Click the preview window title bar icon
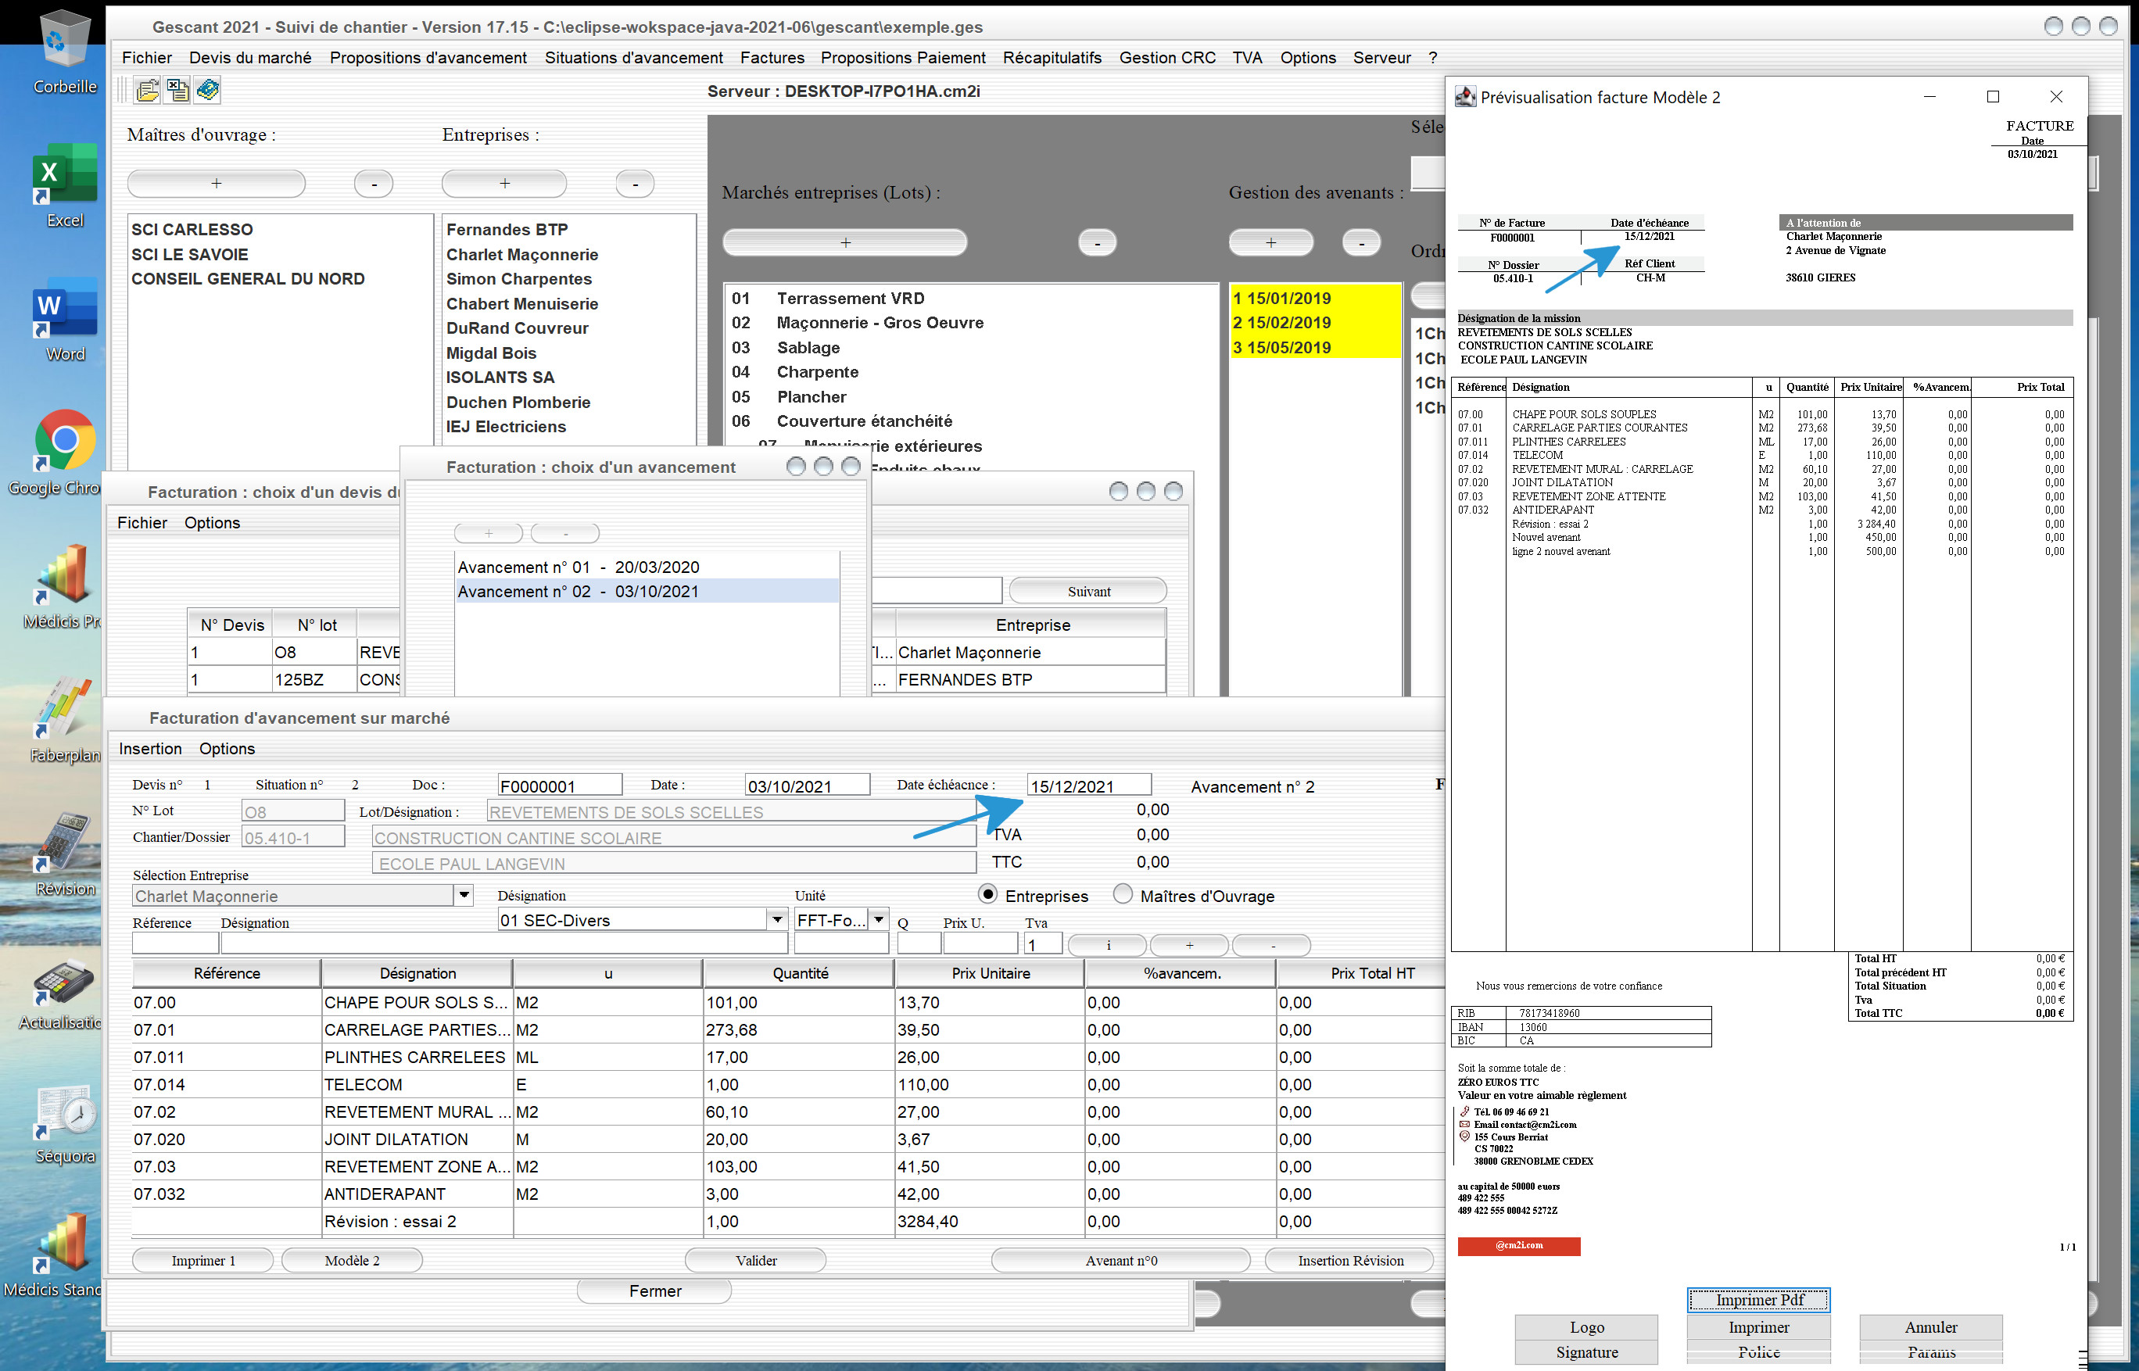This screenshot has width=2139, height=1371. [1465, 96]
